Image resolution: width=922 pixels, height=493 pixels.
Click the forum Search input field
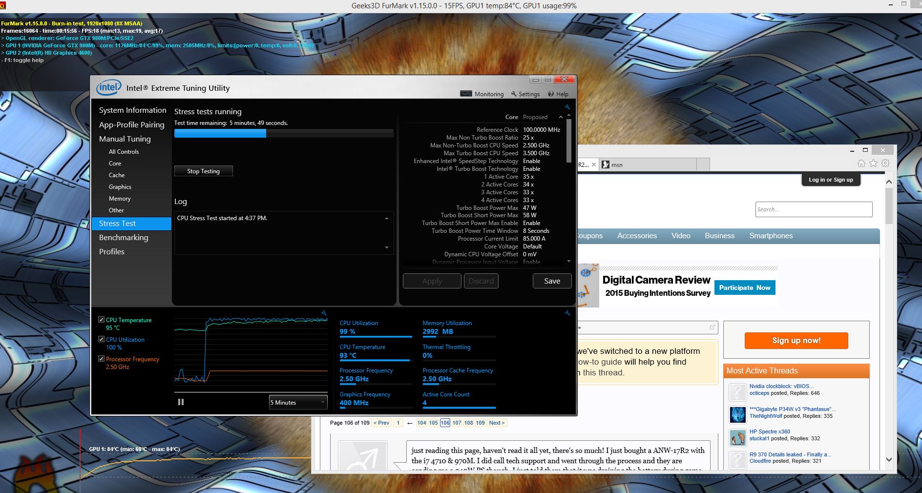click(814, 209)
